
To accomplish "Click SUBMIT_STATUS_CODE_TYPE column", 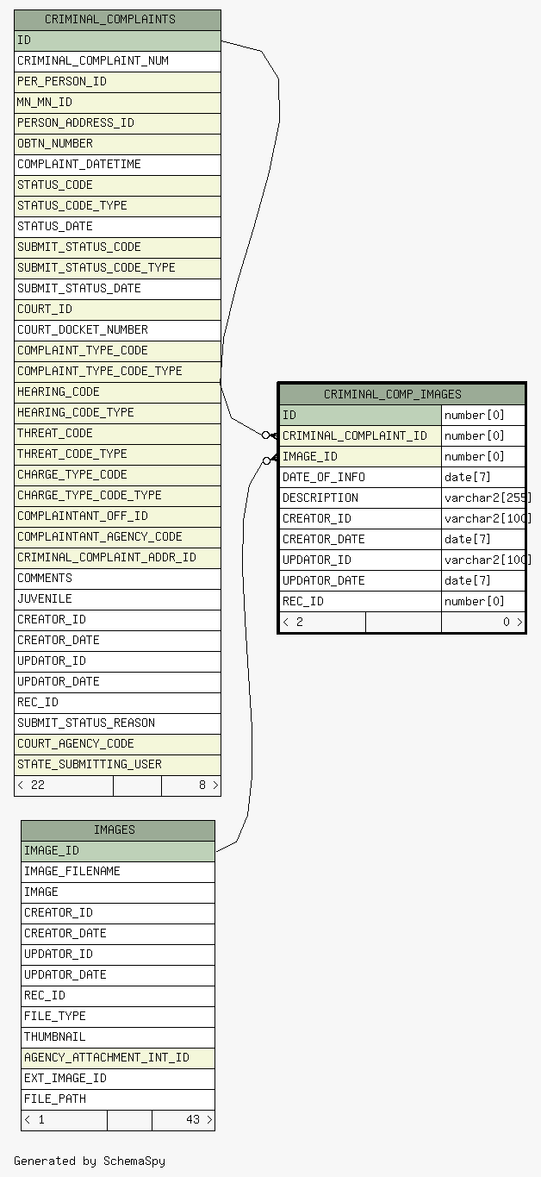I will [118, 268].
